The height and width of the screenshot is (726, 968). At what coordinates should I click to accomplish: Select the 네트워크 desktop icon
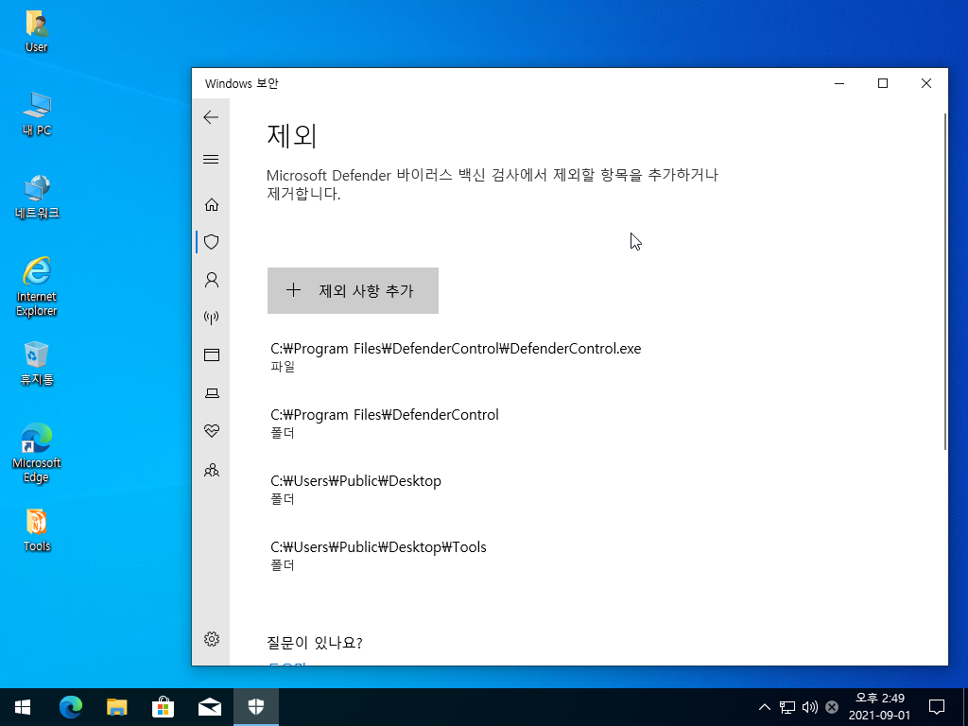[x=37, y=198]
